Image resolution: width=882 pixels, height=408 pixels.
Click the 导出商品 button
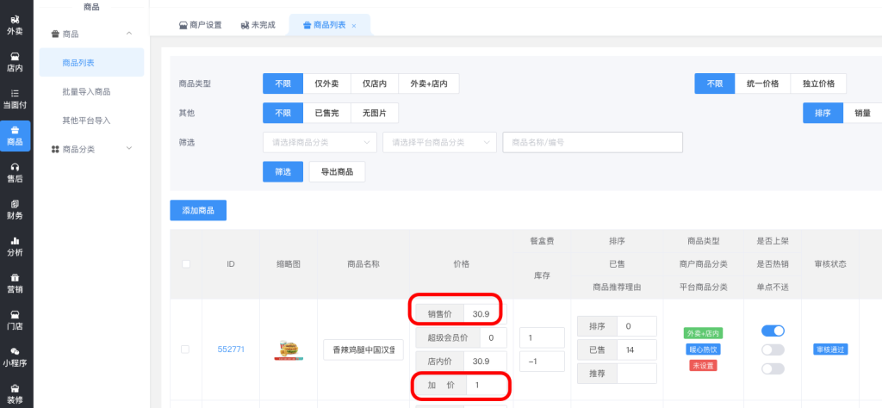click(337, 172)
